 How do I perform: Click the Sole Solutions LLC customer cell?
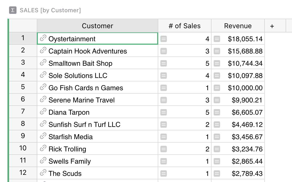point(98,76)
